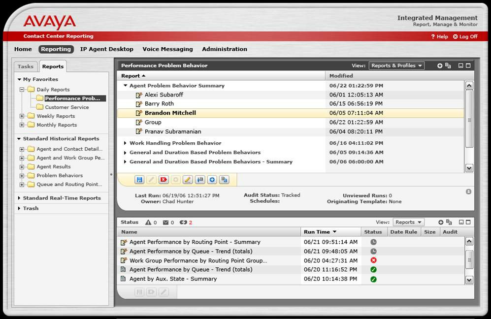This screenshot has width=491, height=319.
Task: Click the plus icon in Performance Problem Behavior header
Action: click(x=440, y=66)
